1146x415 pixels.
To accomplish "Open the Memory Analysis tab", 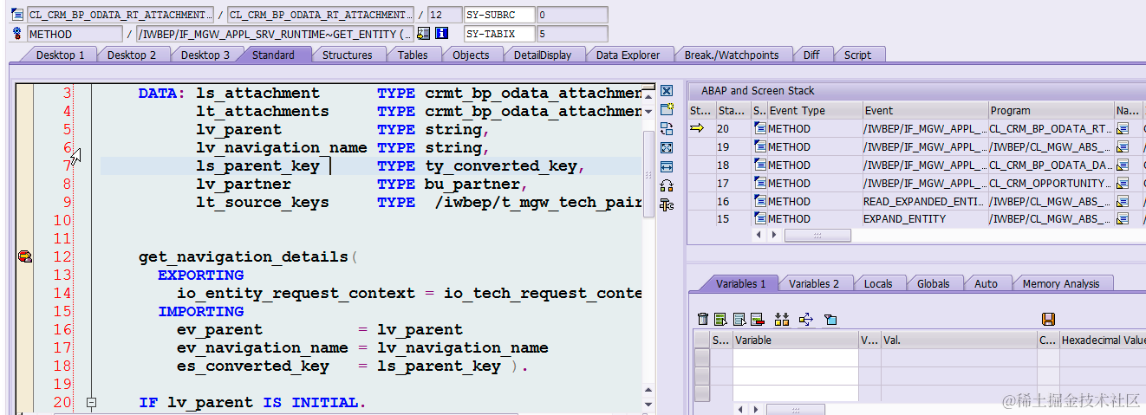I will pos(1060,283).
